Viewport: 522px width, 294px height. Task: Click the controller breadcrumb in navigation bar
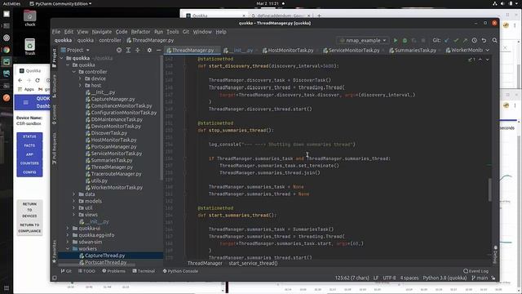[x=110, y=40]
